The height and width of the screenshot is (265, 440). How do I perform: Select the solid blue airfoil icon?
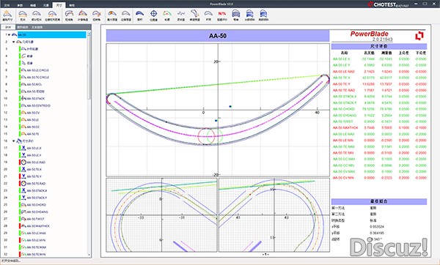[x=140, y=13]
